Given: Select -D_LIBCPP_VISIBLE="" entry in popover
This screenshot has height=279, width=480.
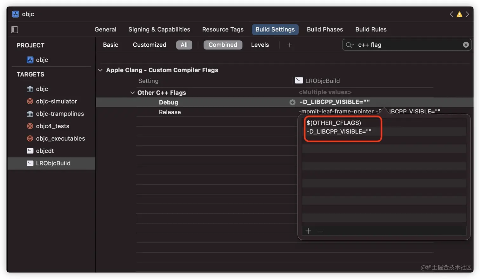Looking at the screenshot, I should (339, 131).
